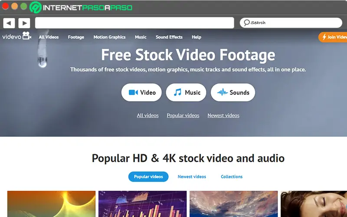Screen dimensions: 347x217
Task: Select the Popular videos blue tab
Action: [148, 177]
